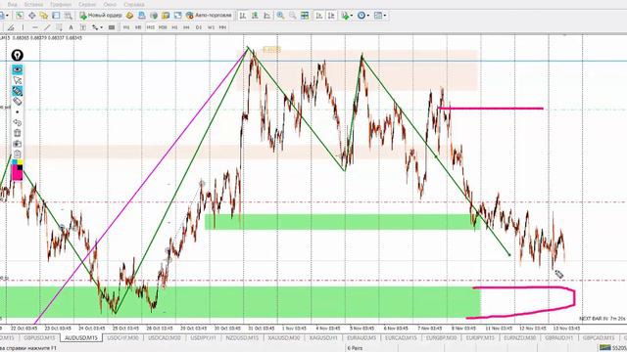Image resolution: width=627 pixels, height=352 pixels.
Task: Click the trash bin on floating toolbar
Action: pyautogui.click(x=18, y=133)
